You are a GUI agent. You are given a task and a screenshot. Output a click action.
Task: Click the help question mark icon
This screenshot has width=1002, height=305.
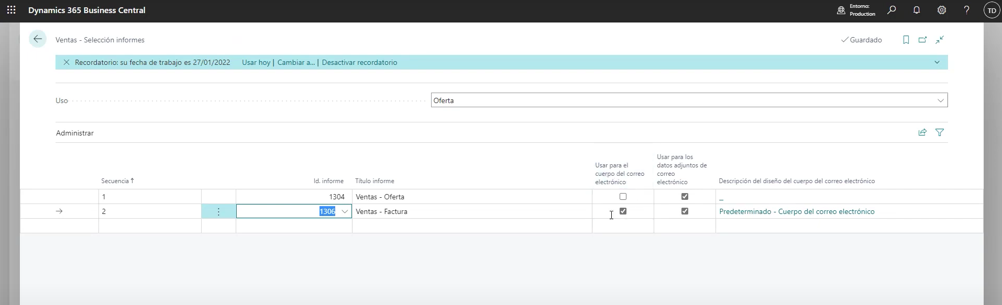tap(966, 10)
